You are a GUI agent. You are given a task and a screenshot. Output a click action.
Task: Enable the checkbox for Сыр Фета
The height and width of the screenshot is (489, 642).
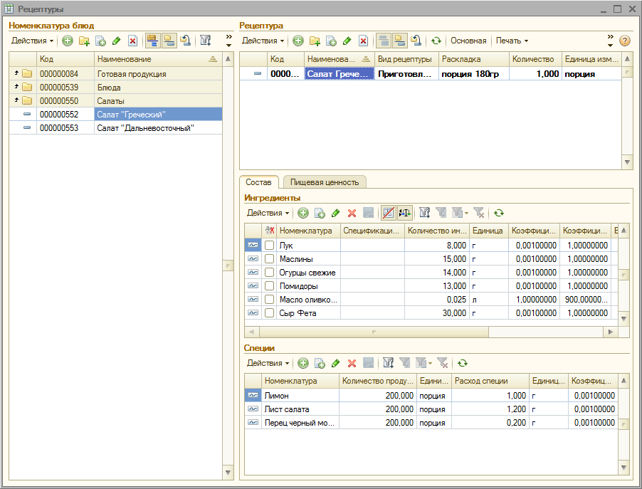(270, 313)
